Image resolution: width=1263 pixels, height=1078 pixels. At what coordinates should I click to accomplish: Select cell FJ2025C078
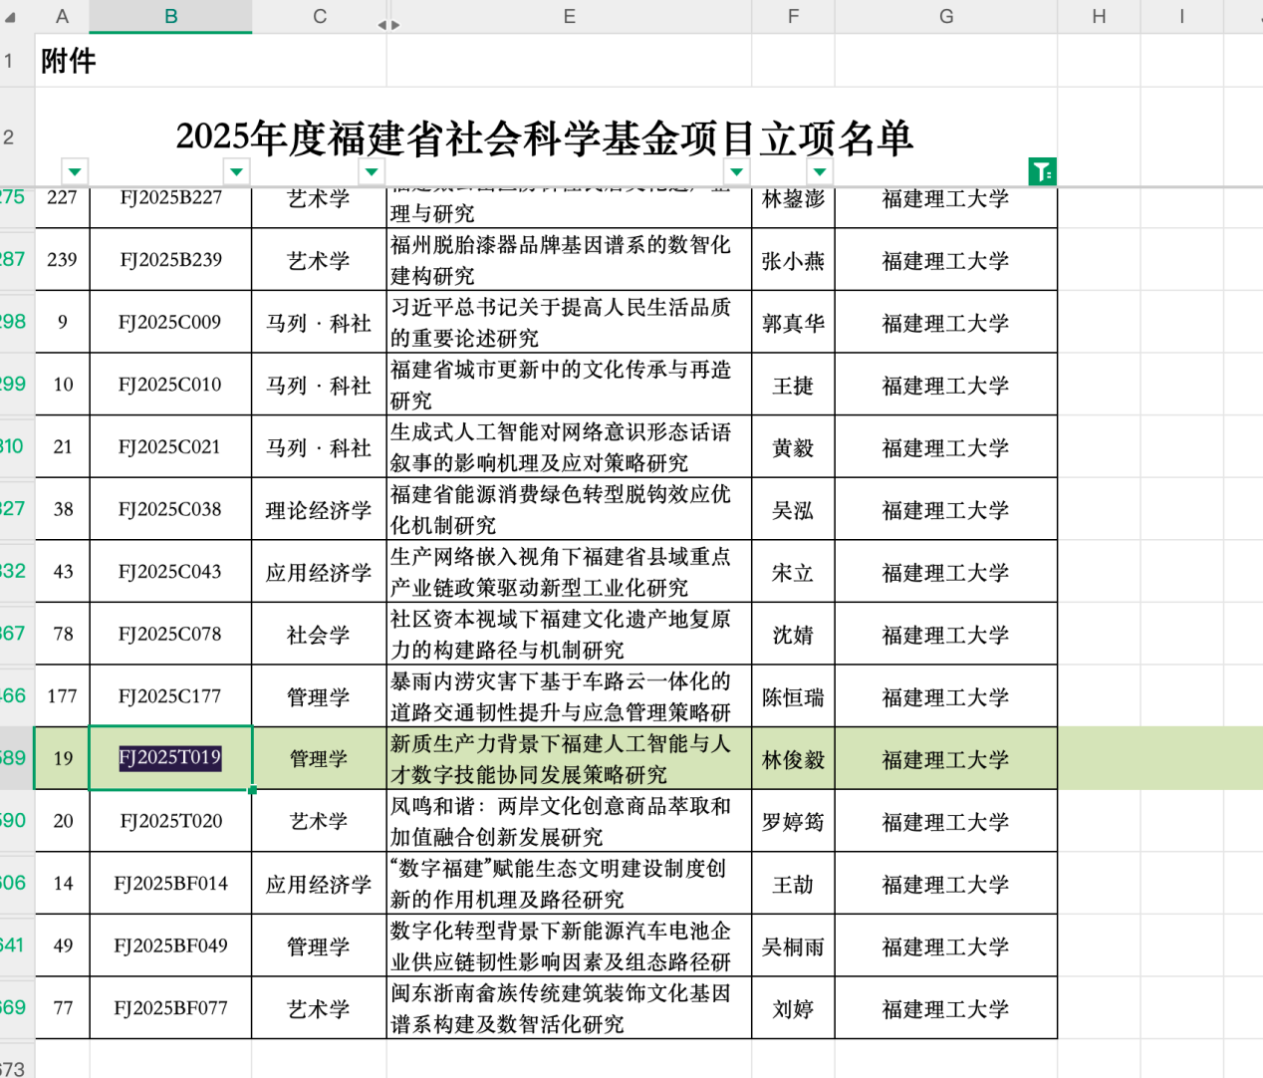(170, 634)
